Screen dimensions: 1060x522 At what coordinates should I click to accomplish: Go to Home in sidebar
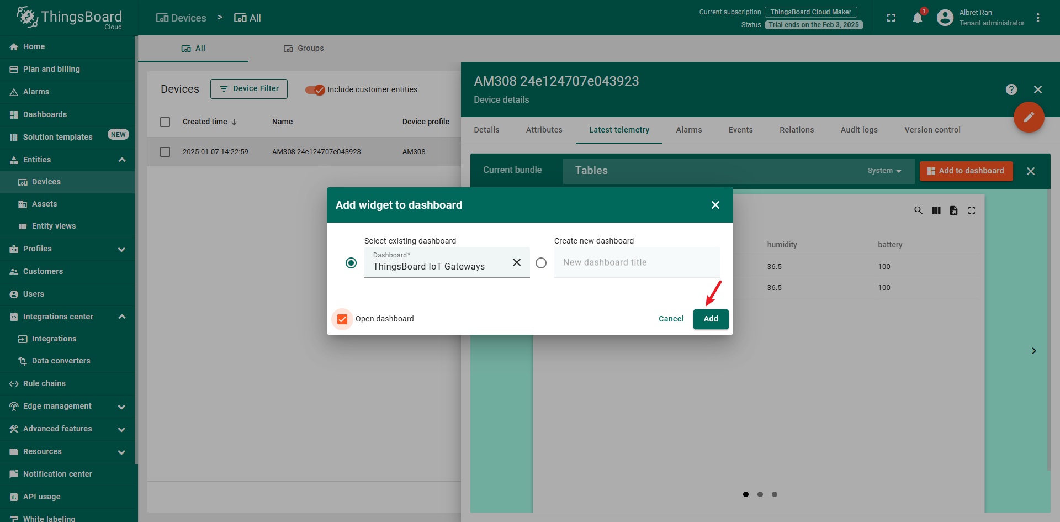point(67,46)
